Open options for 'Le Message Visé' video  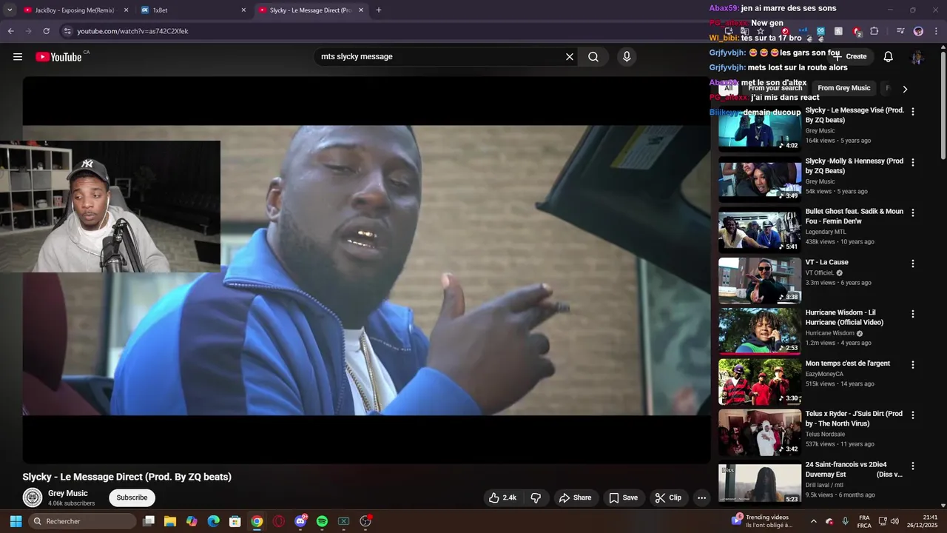click(x=913, y=112)
